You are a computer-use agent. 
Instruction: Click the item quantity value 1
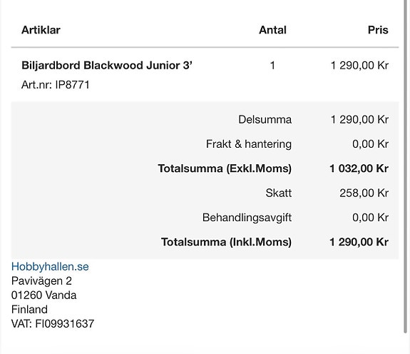coord(272,66)
